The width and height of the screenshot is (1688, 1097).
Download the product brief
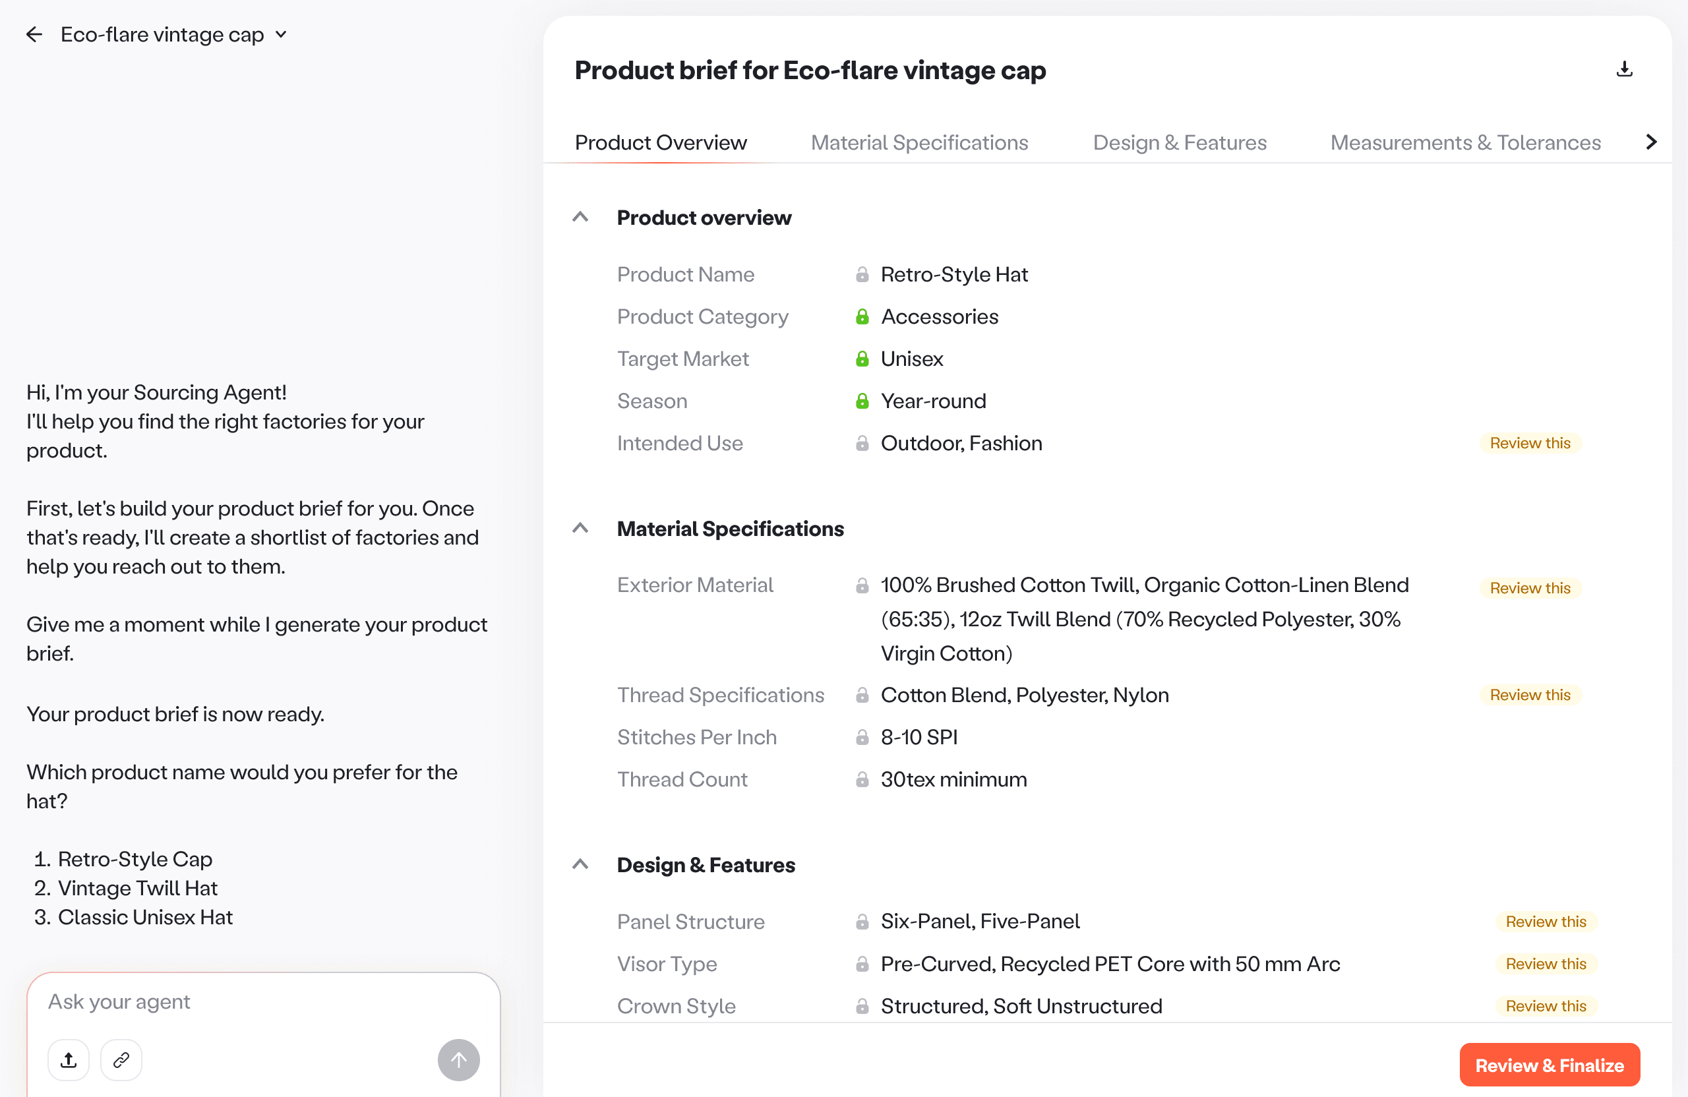pos(1624,69)
